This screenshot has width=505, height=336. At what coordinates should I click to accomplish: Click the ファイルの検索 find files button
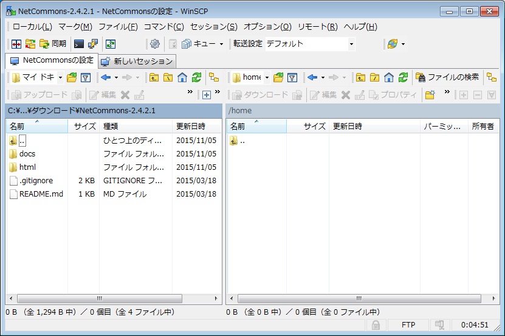[447, 77]
